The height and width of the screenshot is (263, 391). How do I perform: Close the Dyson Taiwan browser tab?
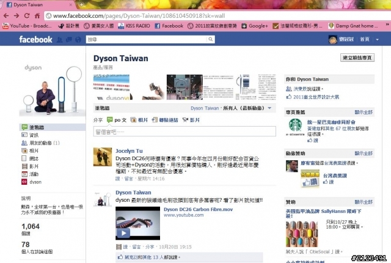tap(71, 5)
